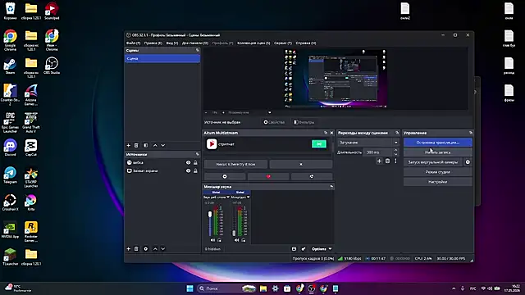The height and width of the screenshot is (295, 525).
Task: Open virtual camera settings gear
Action: (x=468, y=162)
